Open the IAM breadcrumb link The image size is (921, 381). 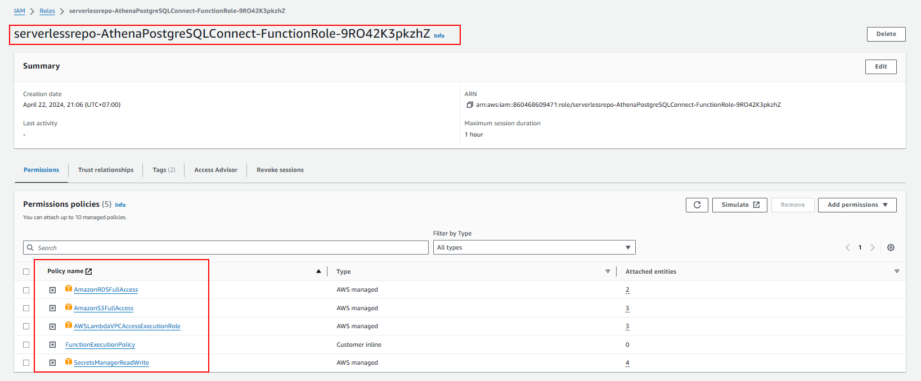pyautogui.click(x=20, y=11)
